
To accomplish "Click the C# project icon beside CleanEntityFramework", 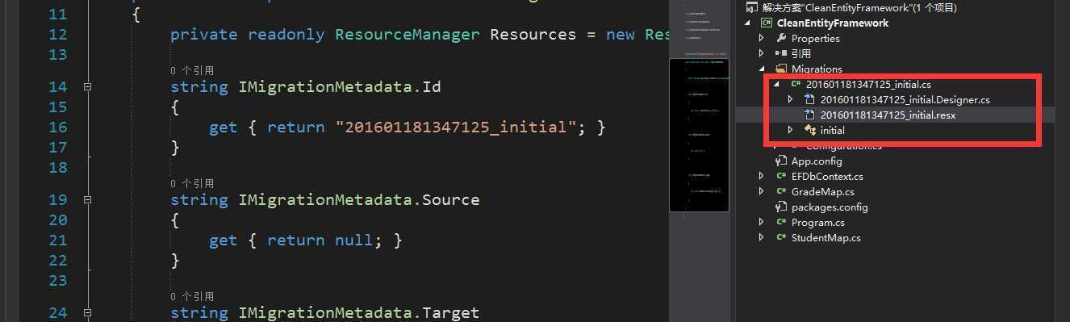I will [767, 23].
